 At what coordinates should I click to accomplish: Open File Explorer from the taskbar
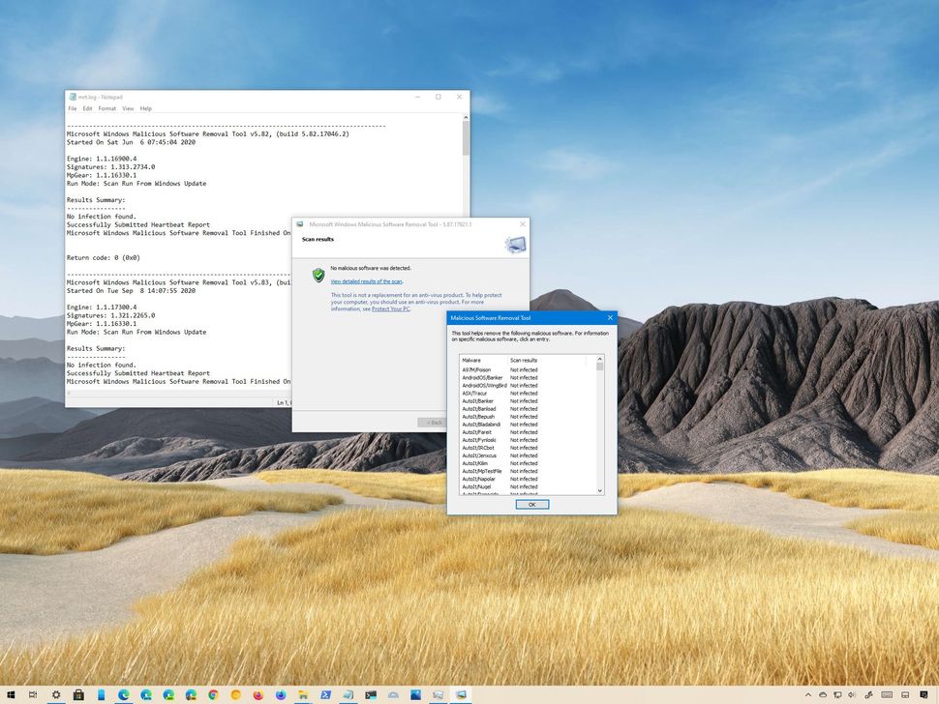coord(302,695)
